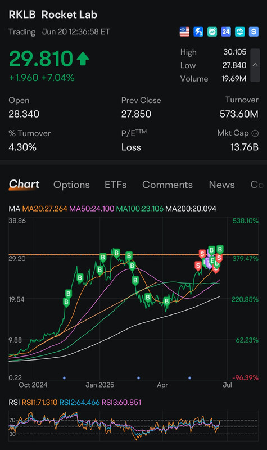Screen dimensions: 267x450
Task: Tap the US flag market icon
Action: [184, 31]
